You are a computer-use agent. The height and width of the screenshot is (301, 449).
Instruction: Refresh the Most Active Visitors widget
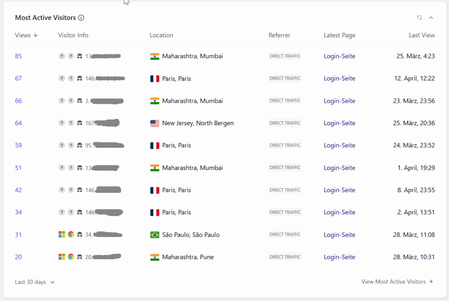pos(420,18)
